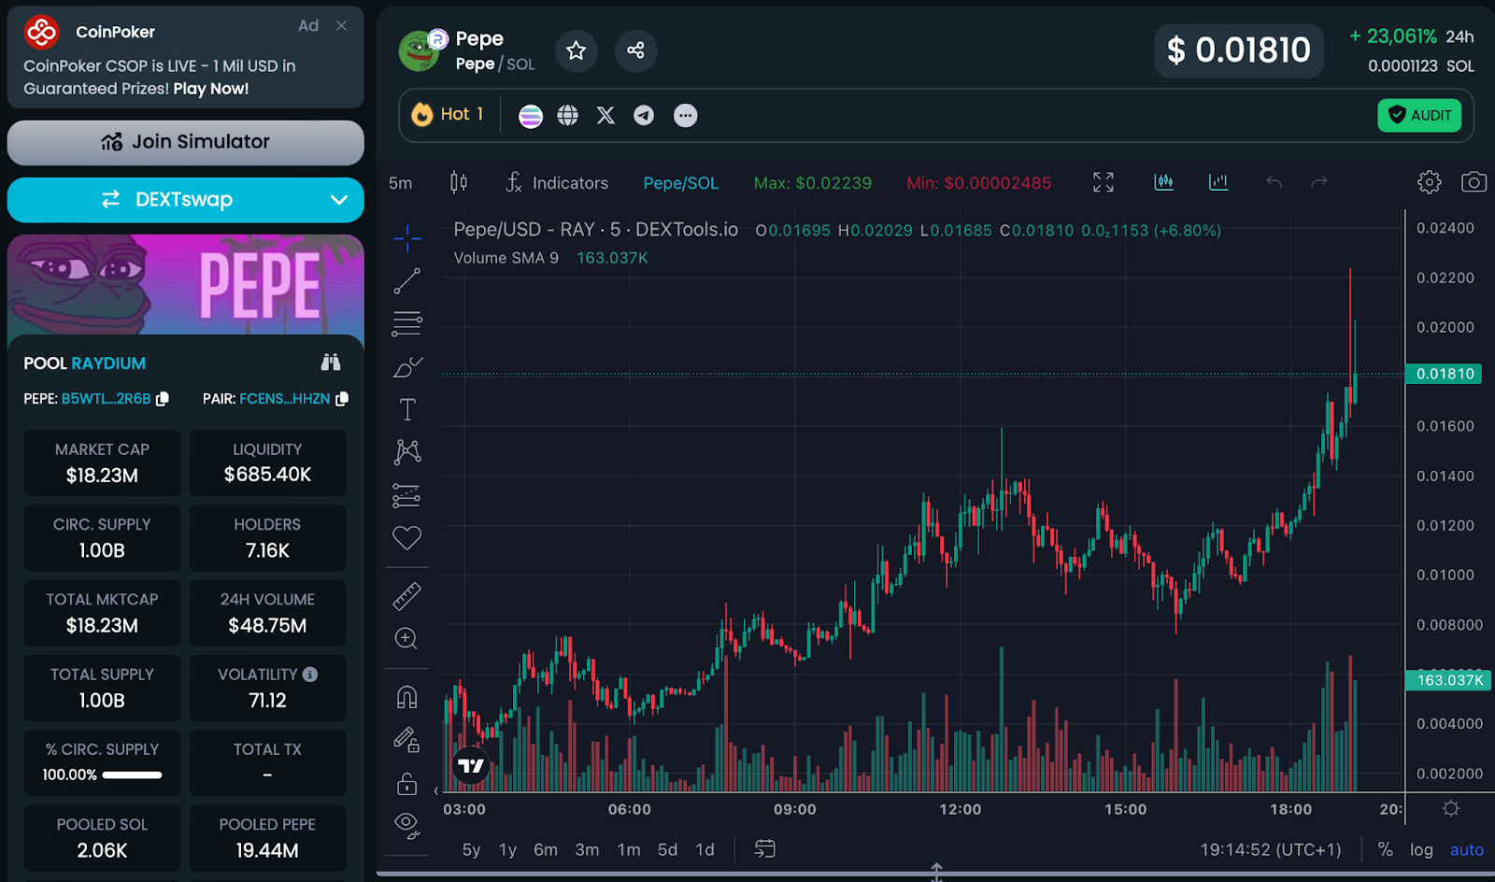Expand the DEXTswap dropdown

pos(339,200)
